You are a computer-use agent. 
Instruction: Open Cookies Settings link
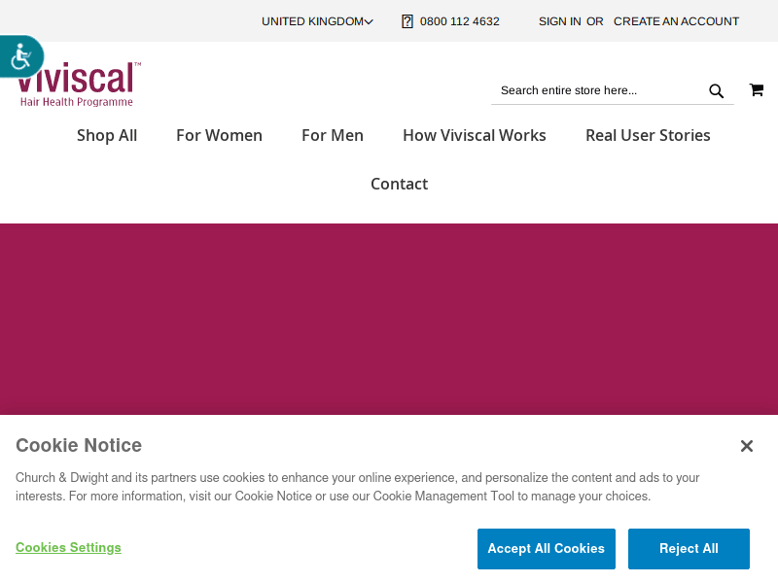pos(68,547)
